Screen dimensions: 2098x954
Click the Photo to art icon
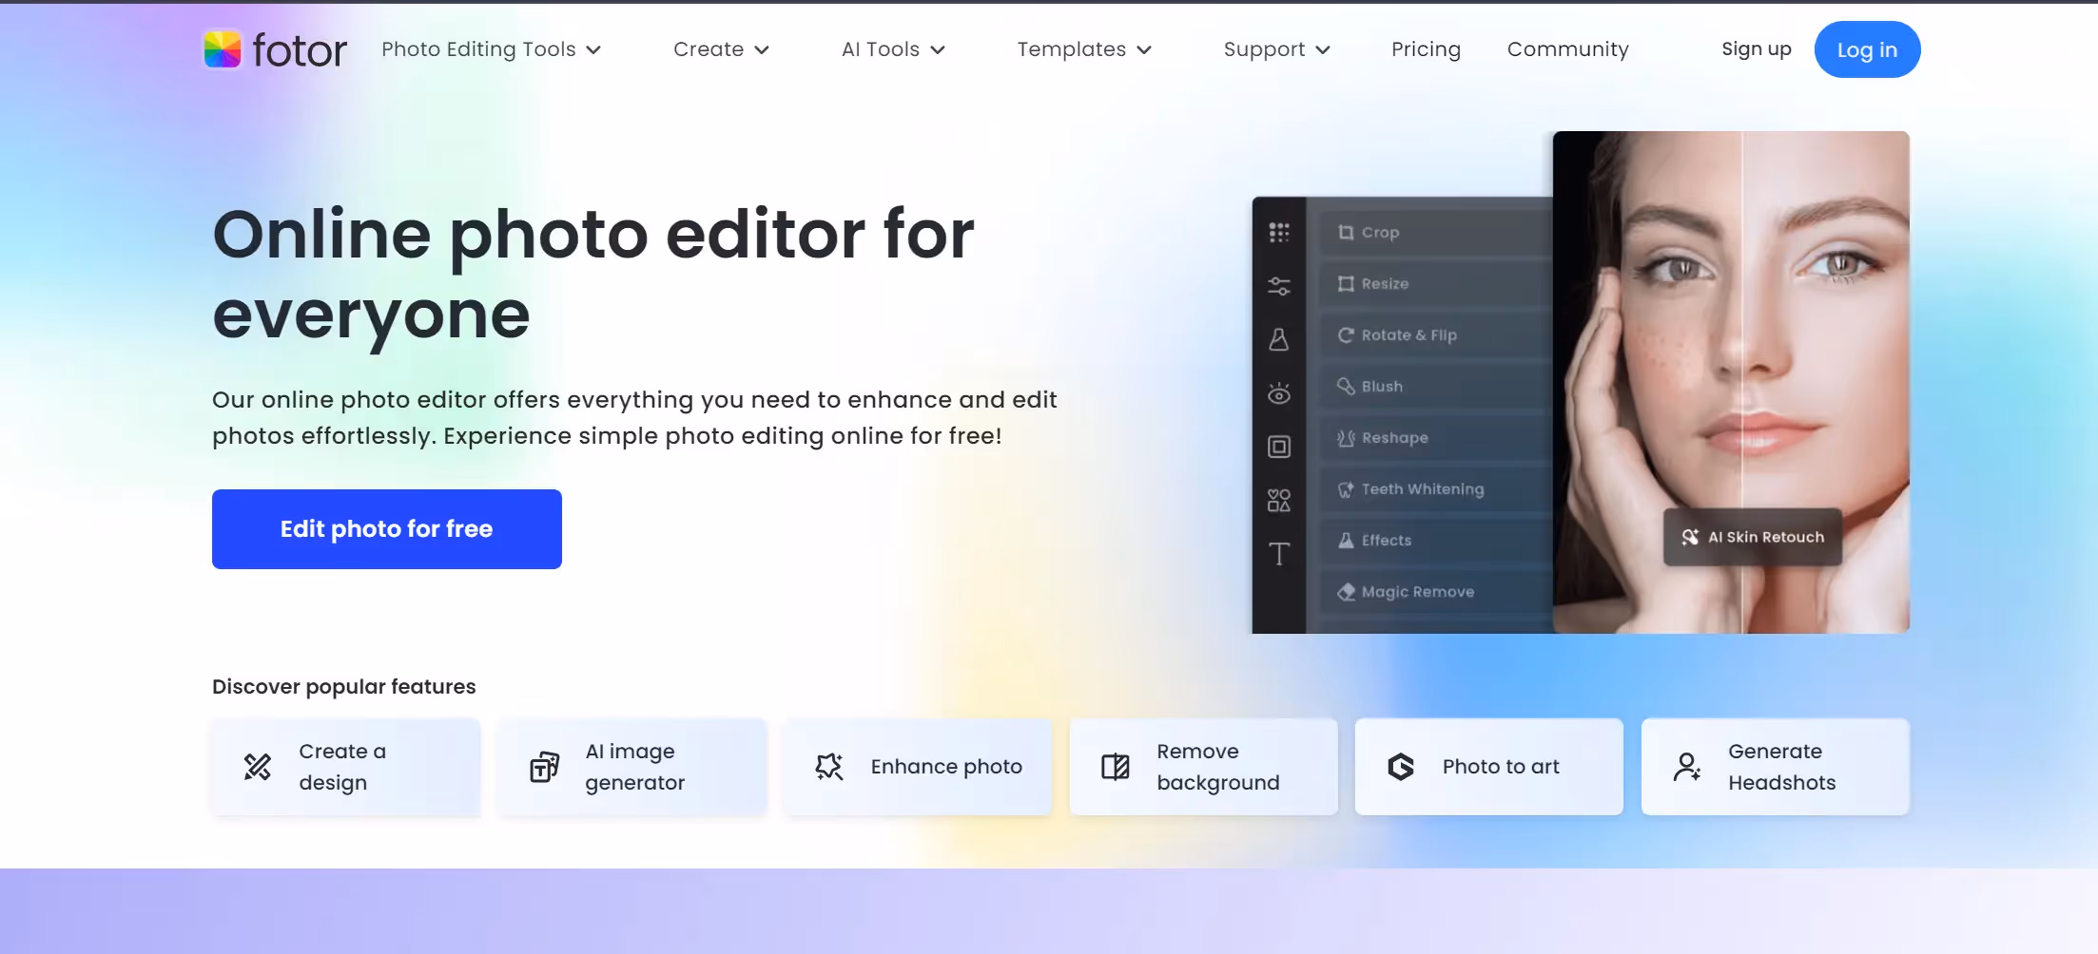click(x=1401, y=767)
